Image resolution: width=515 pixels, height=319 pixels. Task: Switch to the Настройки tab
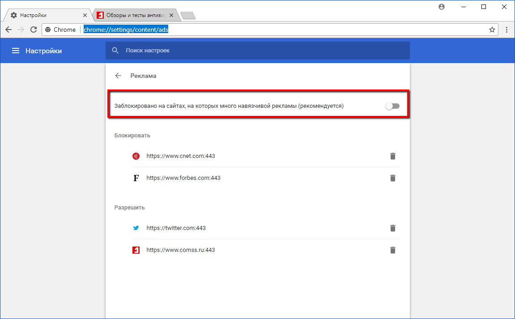47,15
